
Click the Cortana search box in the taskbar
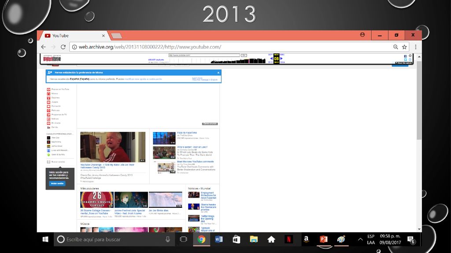pyautogui.click(x=114, y=239)
